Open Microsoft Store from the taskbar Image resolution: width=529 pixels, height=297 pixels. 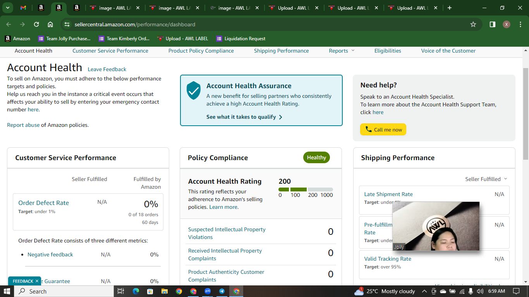point(150,291)
